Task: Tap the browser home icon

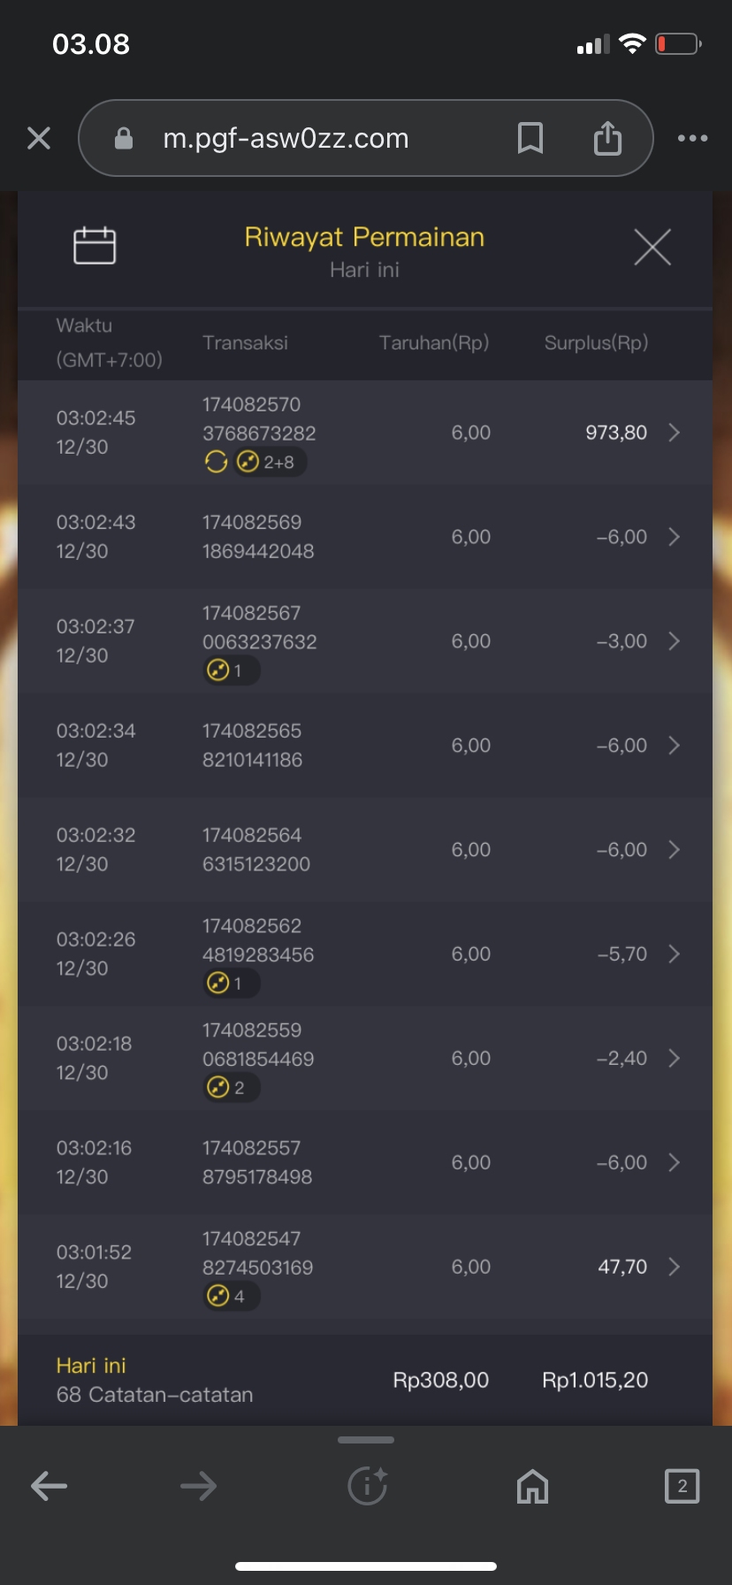Action: pos(532,1487)
